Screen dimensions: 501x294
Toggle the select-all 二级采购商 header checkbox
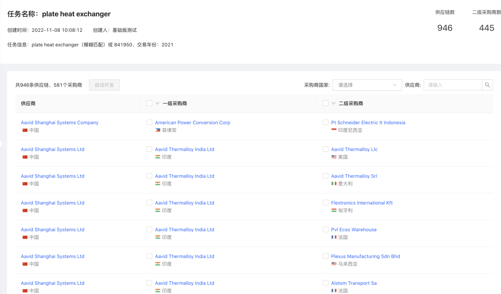pos(326,103)
